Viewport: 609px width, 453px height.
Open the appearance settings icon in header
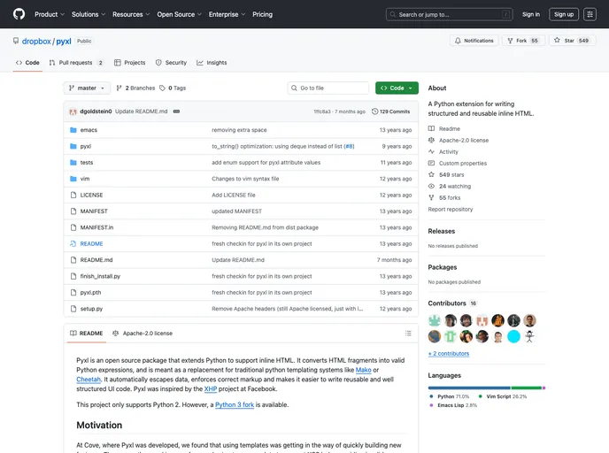tap(590, 14)
